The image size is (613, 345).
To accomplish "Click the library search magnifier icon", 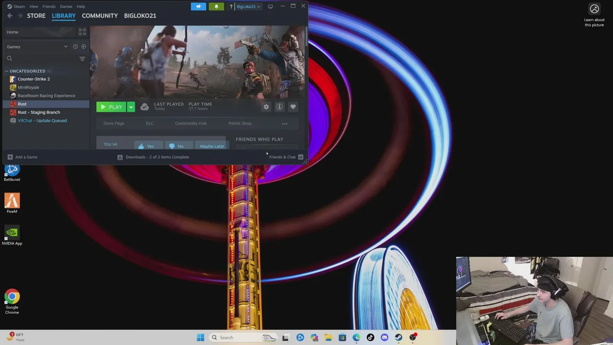I will point(10,58).
